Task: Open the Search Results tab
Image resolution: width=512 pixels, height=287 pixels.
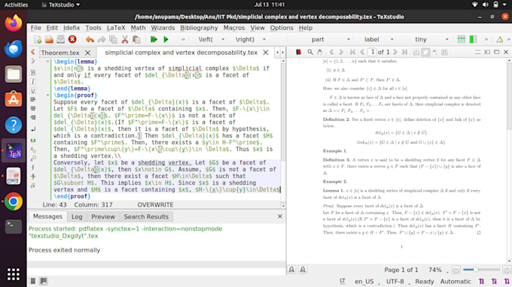Action: click(x=146, y=216)
